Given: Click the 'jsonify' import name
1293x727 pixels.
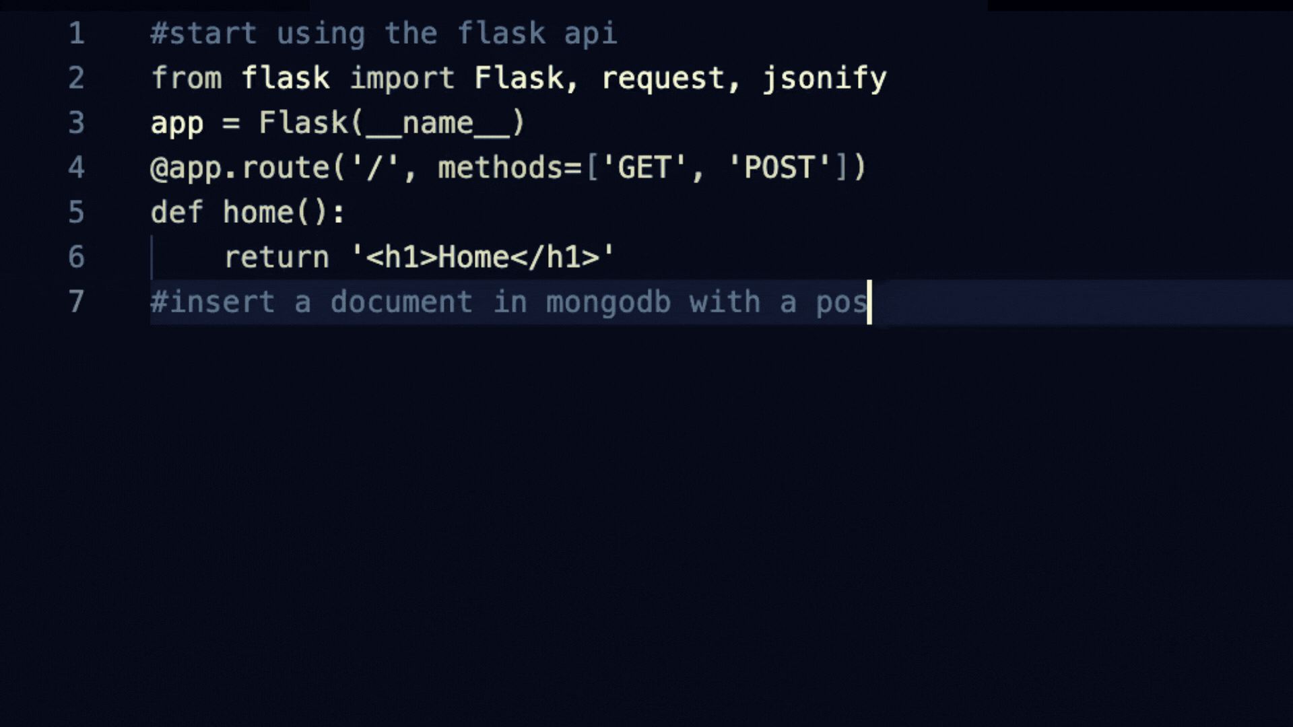Looking at the screenshot, I should pyautogui.click(x=825, y=79).
